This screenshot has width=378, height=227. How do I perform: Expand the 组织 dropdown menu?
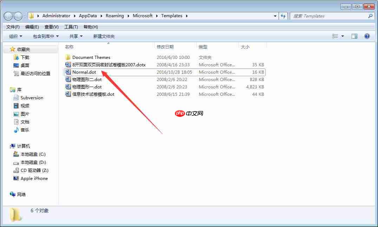point(15,36)
